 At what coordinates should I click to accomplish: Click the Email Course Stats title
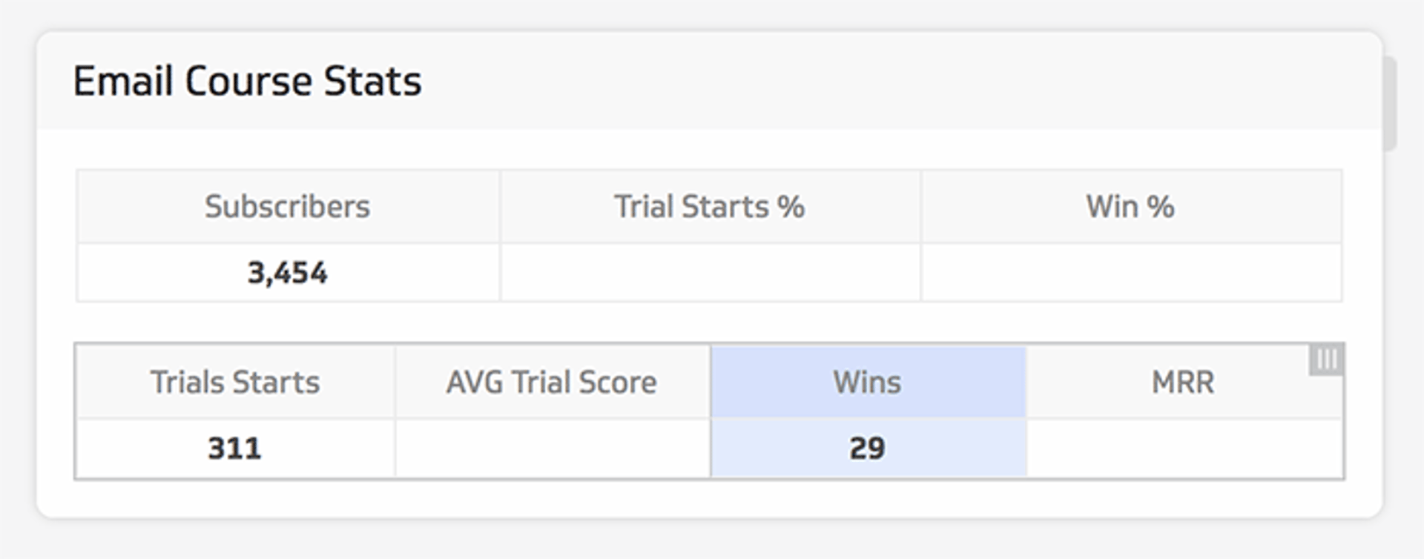(x=247, y=82)
